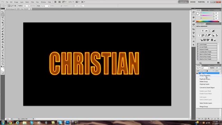Viewport: 222px width, 125px height.
Task: Choose Merge Group from context menu
Action: click(204, 107)
